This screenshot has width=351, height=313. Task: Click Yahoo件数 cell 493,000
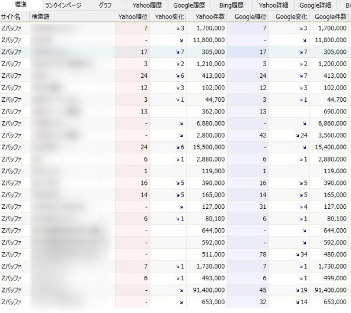click(207, 278)
